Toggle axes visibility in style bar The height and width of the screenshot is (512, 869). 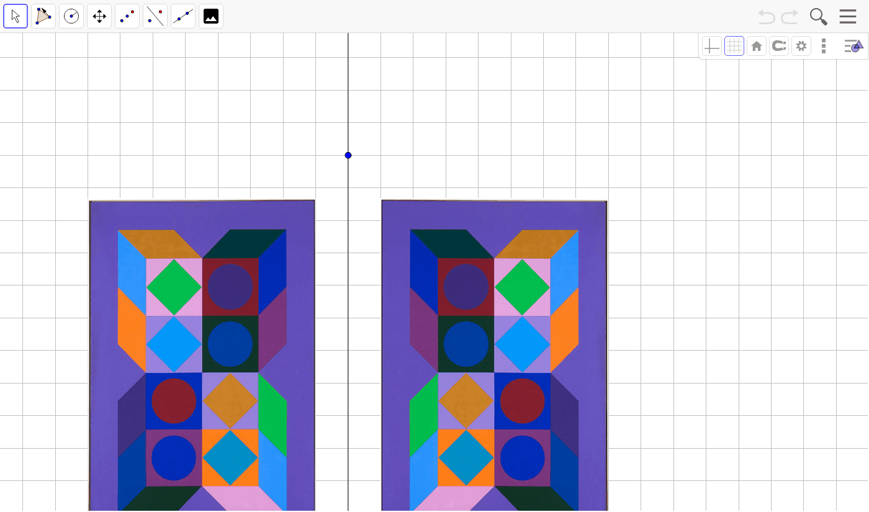point(712,46)
